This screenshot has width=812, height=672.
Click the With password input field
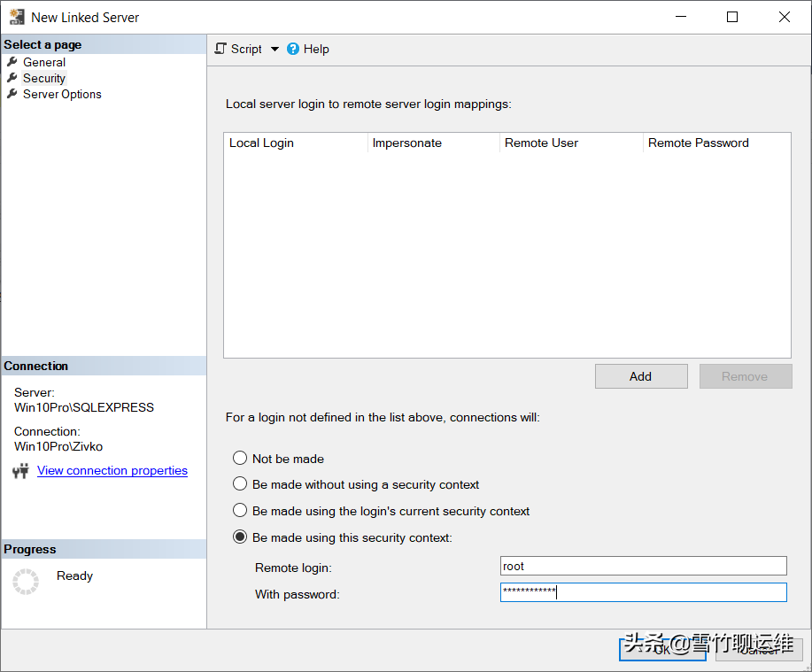642,592
